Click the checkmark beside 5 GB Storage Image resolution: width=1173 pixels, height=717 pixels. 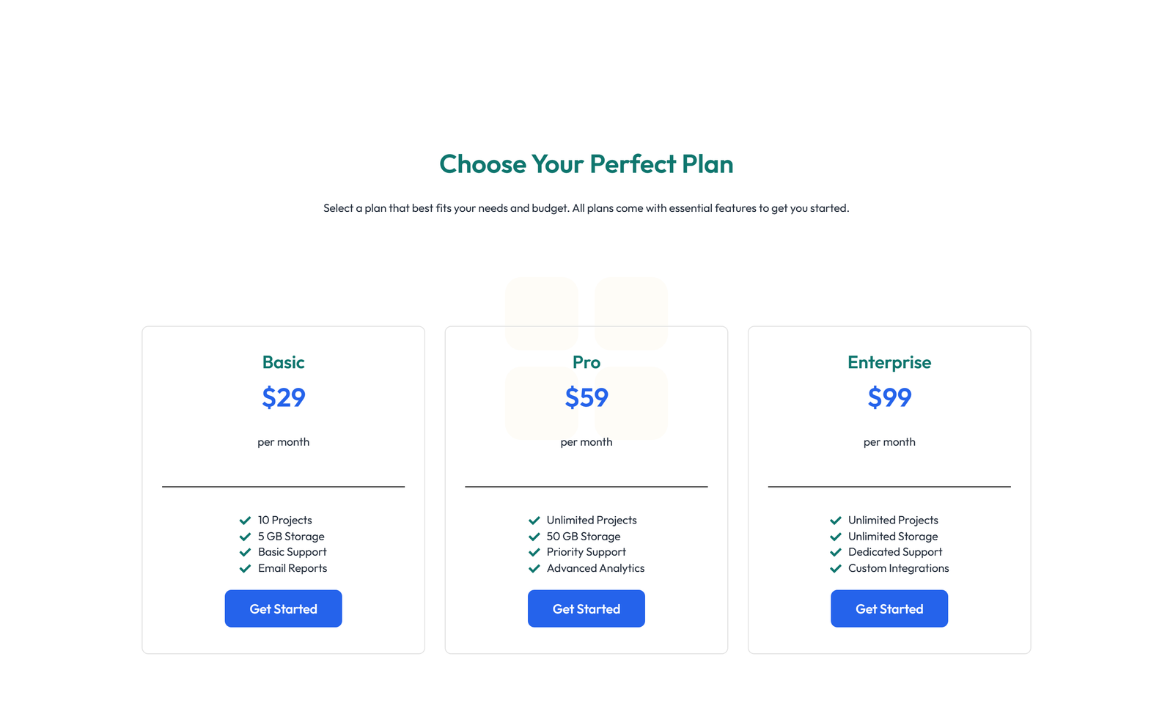(245, 536)
